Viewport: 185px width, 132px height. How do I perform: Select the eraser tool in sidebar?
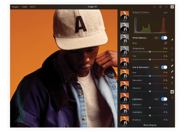click(x=172, y=66)
